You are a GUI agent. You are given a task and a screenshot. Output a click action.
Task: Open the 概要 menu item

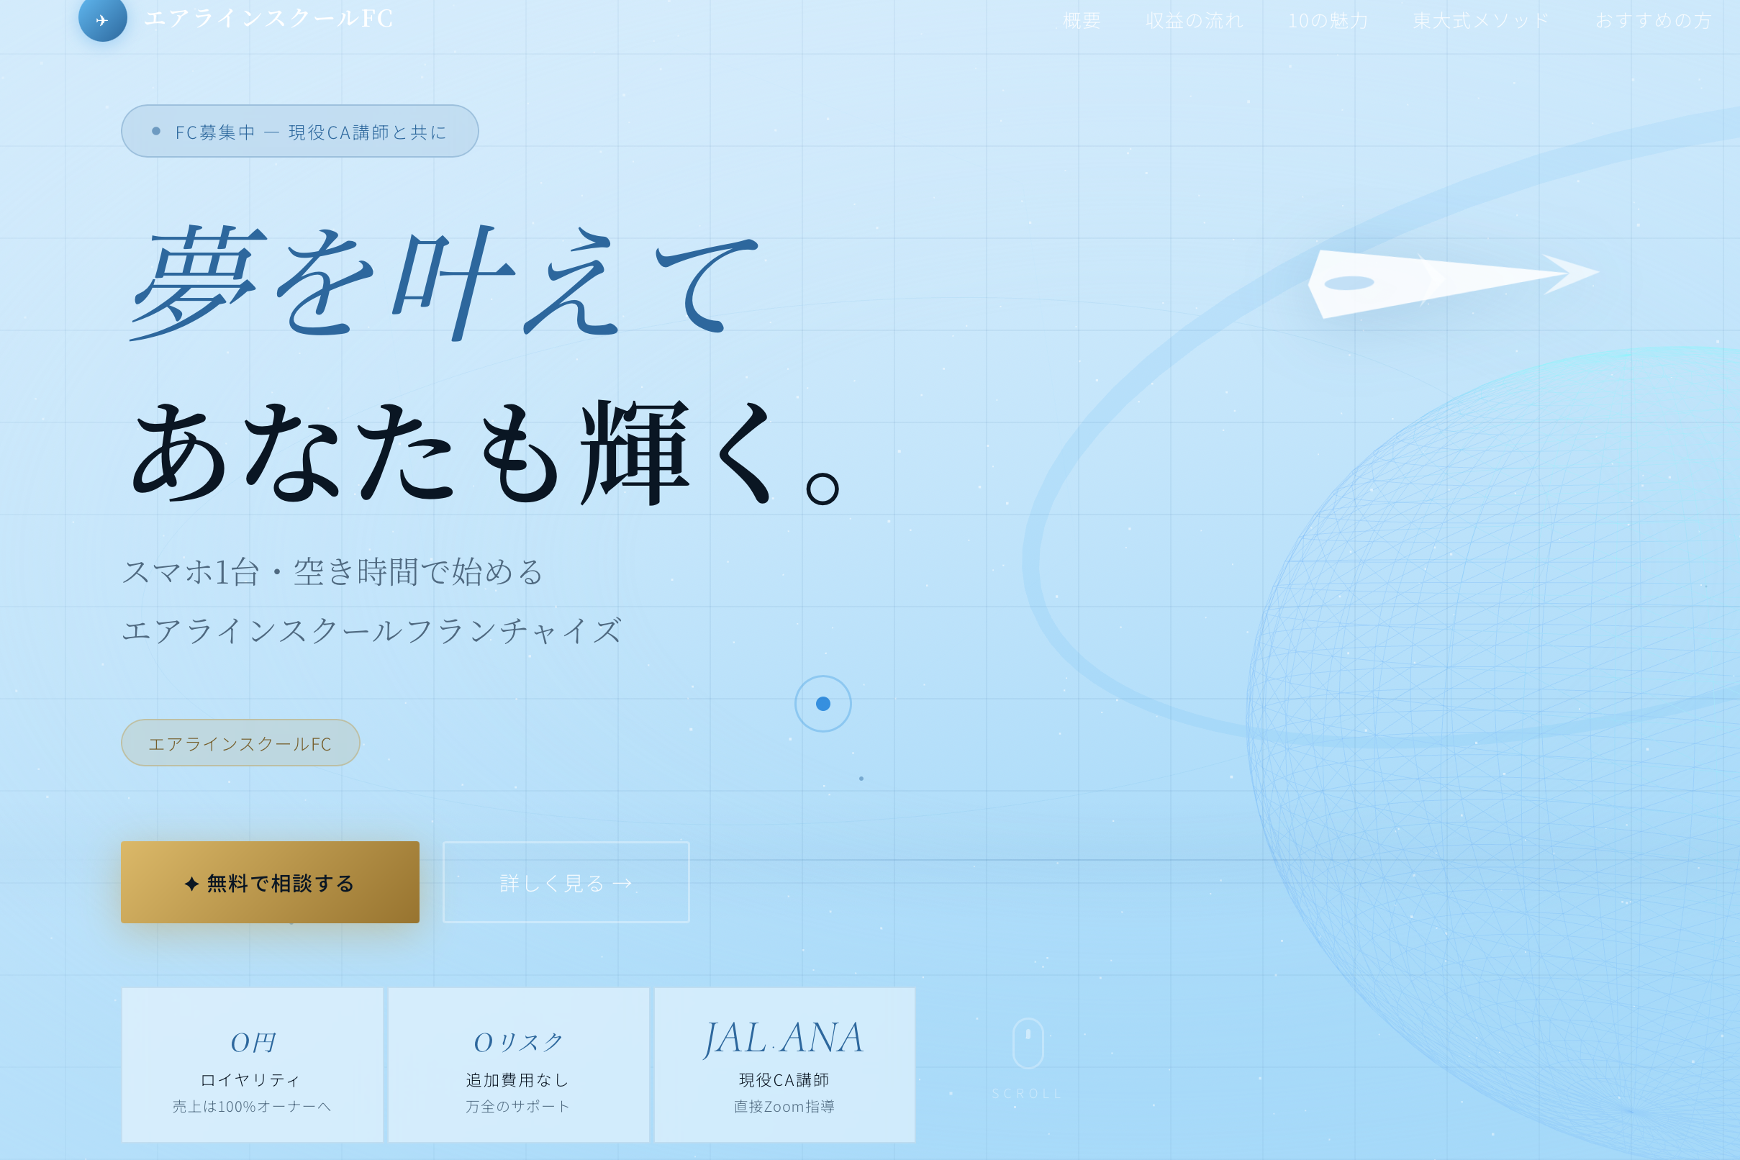(1082, 20)
